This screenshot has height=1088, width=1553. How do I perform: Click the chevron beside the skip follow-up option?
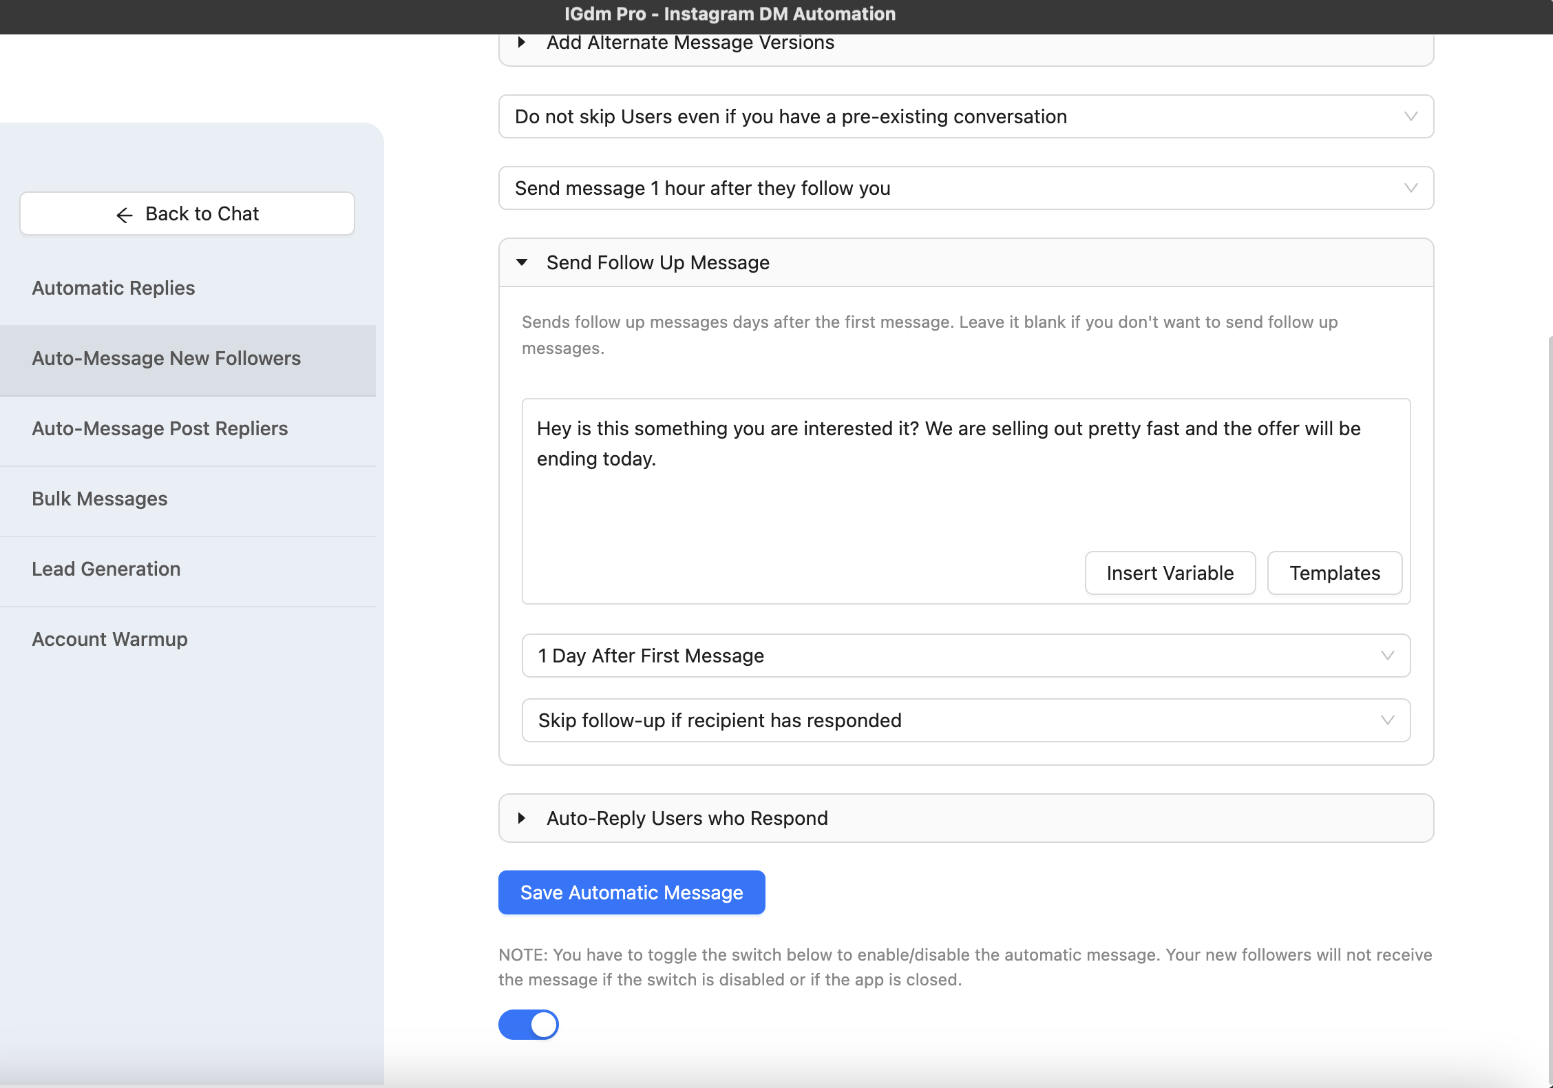pos(1387,720)
